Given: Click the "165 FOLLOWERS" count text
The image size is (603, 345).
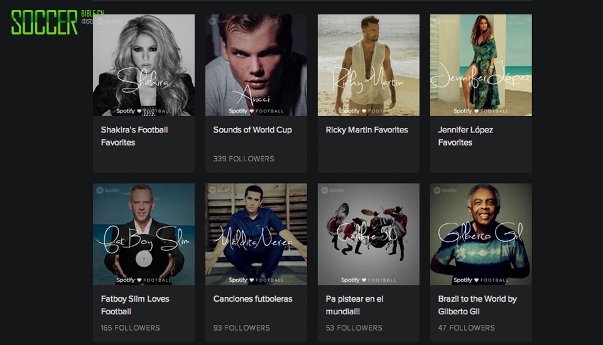Looking at the screenshot, I should [130, 327].
